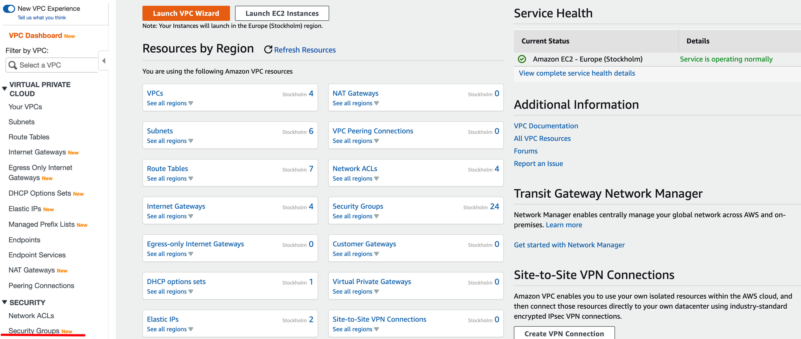Image resolution: width=801 pixels, height=339 pixels.
Task: Open Endpoints in the sidebar
Action: click(24, 240)
